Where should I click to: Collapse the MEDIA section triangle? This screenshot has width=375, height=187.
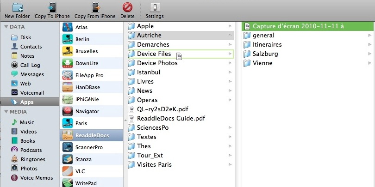(x=6, y=112)
